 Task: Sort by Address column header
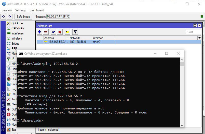(56, 38)
